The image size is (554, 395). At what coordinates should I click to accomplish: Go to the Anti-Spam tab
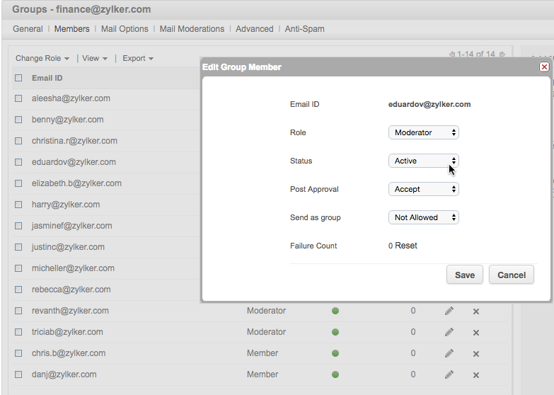(304, 29)
